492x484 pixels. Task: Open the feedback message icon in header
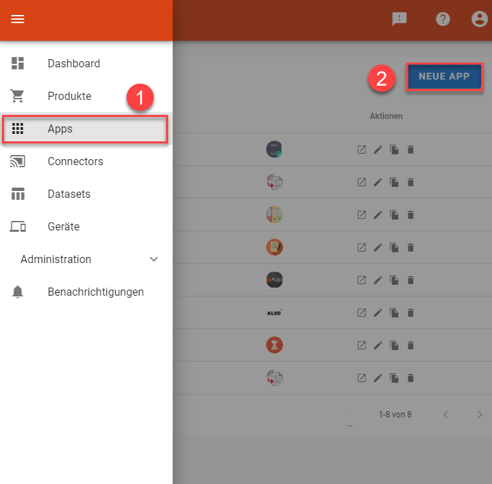pos(399,19)
